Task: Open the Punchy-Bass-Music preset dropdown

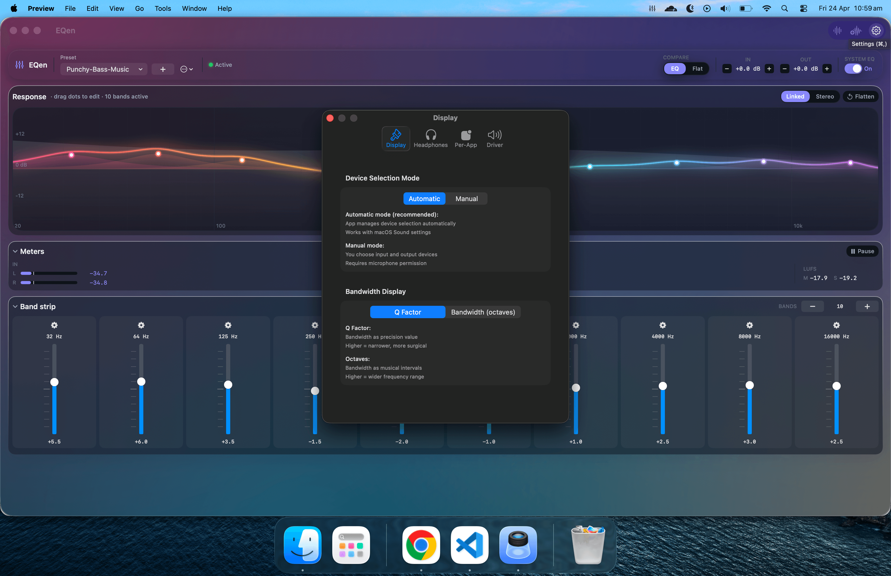Action: (104, 69)
